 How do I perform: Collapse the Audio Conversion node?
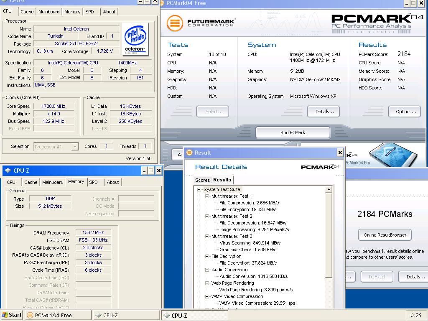pyautogui.click(x=207, y=270)
